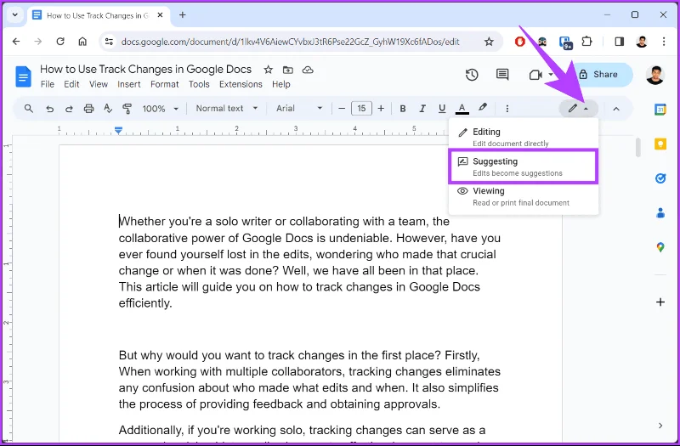680x446 pixels.
Task: Open the Format menu
Action: click(164, 84)
